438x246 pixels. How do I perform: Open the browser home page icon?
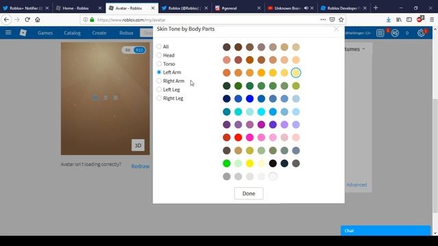(x=38, y=20)
